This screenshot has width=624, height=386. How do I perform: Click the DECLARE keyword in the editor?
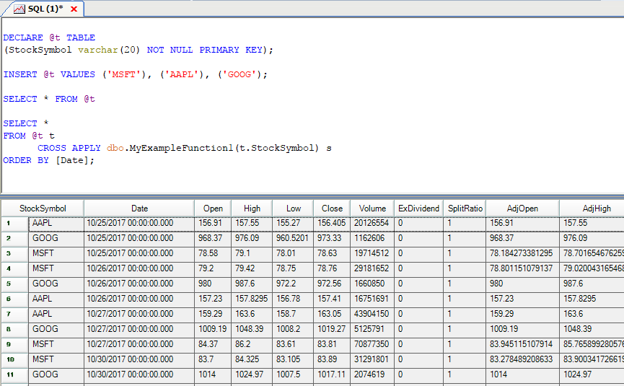(23, 38)
